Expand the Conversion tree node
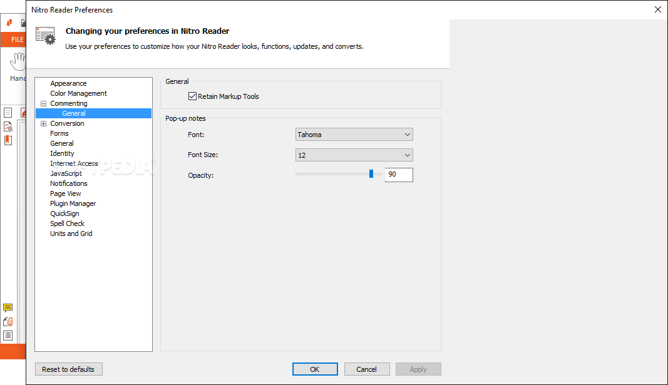The image size is (668, 385). (x=43, y=123)
